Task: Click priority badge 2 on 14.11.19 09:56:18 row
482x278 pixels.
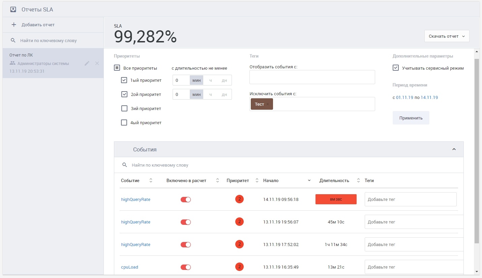Action: [x=239, y=199]
